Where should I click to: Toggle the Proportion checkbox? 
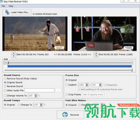pos(110,85)
